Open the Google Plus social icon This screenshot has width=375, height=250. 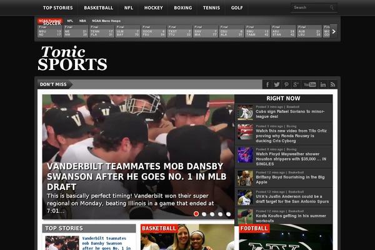click(296, 84)
